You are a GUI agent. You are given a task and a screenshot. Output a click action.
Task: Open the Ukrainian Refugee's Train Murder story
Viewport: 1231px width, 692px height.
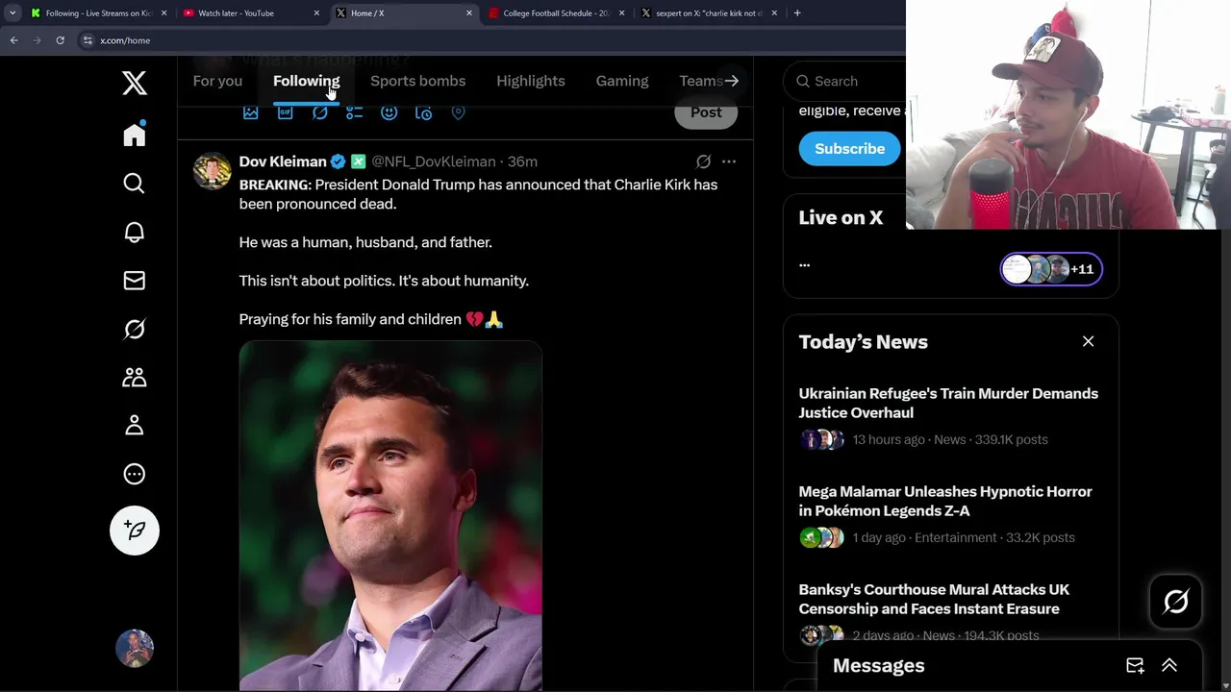point(948,403)
